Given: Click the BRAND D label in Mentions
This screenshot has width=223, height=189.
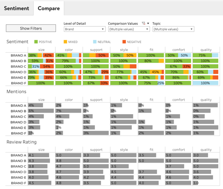Looking at the screenshot, I should tap(18, 122).
